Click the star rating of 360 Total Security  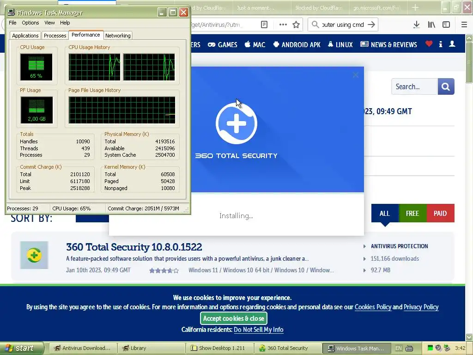pyautogui.click(x=164, y=270)
